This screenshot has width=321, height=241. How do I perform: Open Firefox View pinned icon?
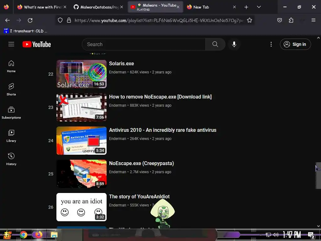pyautogui.click(x=6, y=7)
